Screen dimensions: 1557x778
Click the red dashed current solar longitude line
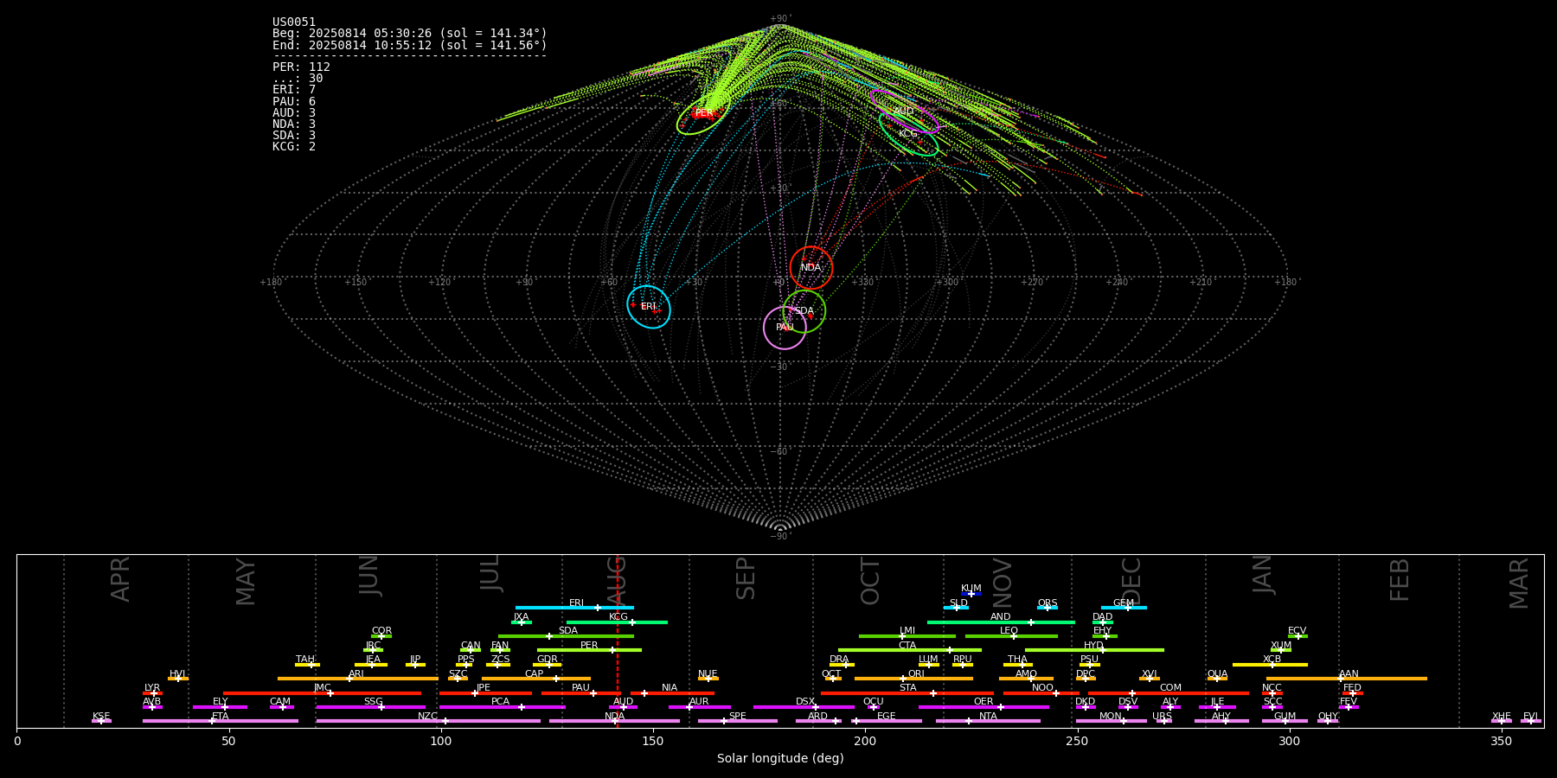click(x=618, y=641)
